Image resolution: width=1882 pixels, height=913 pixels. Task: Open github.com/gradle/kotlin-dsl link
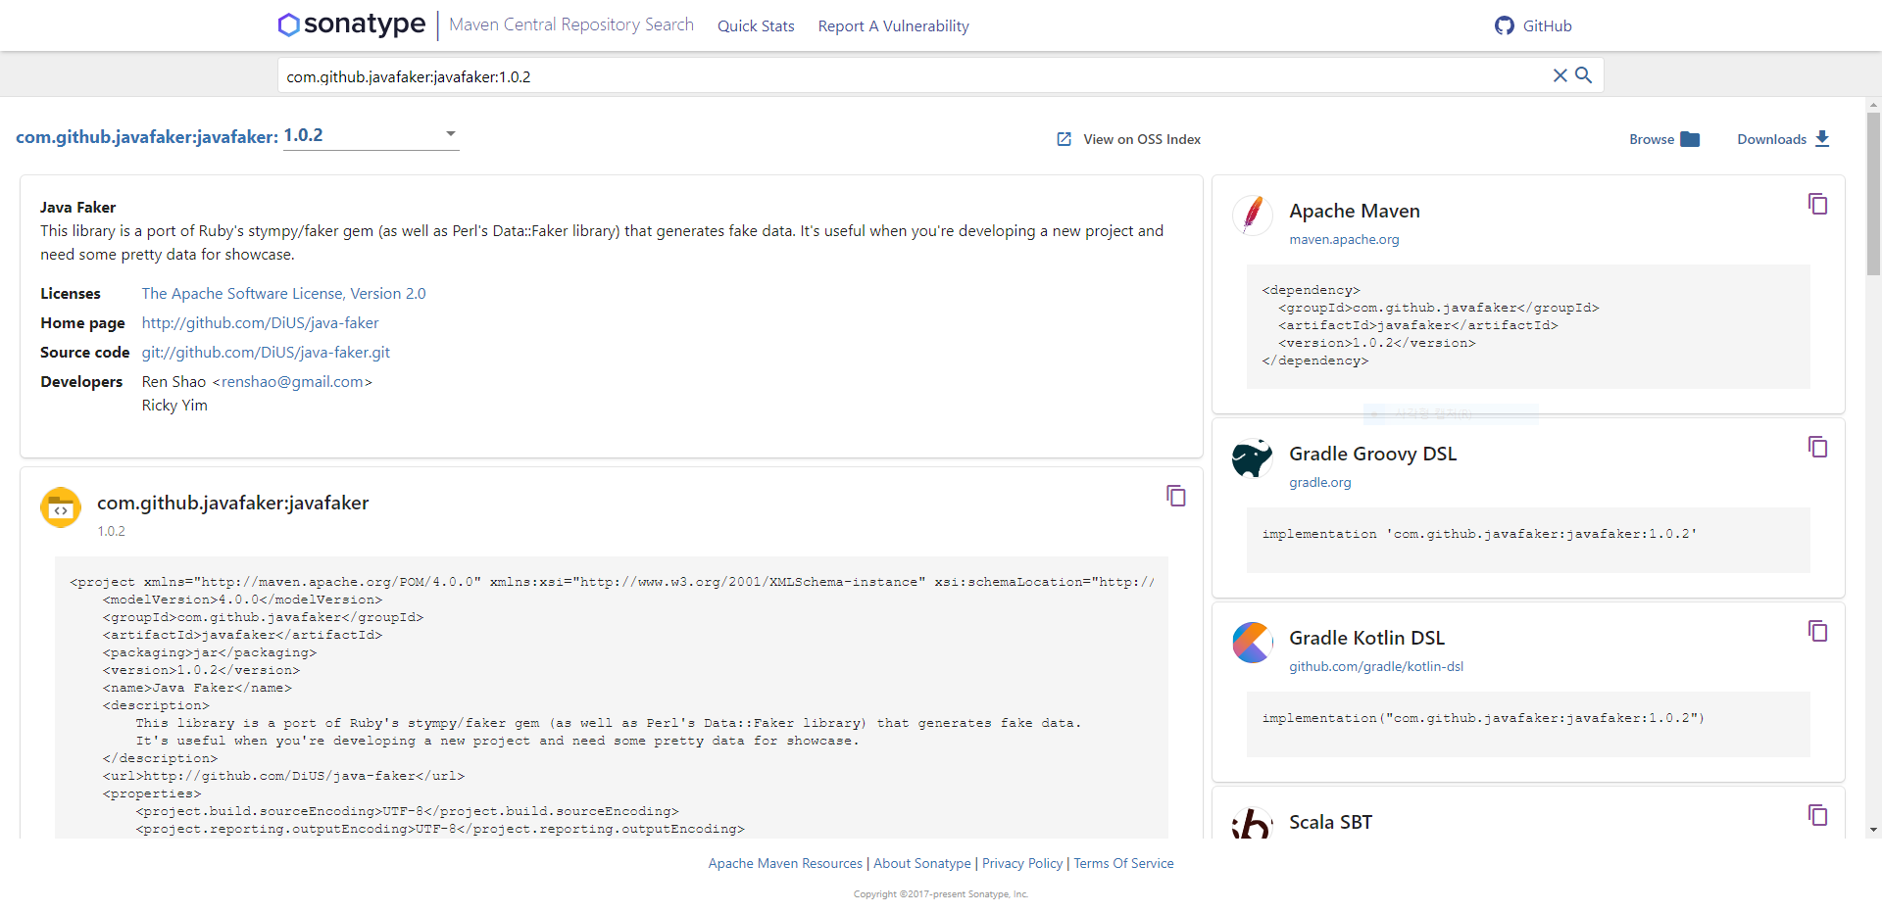click(1375, 666)
